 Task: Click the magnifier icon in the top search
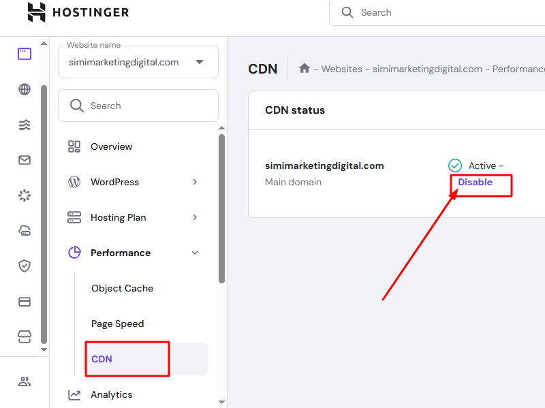[x=347, y=12]
